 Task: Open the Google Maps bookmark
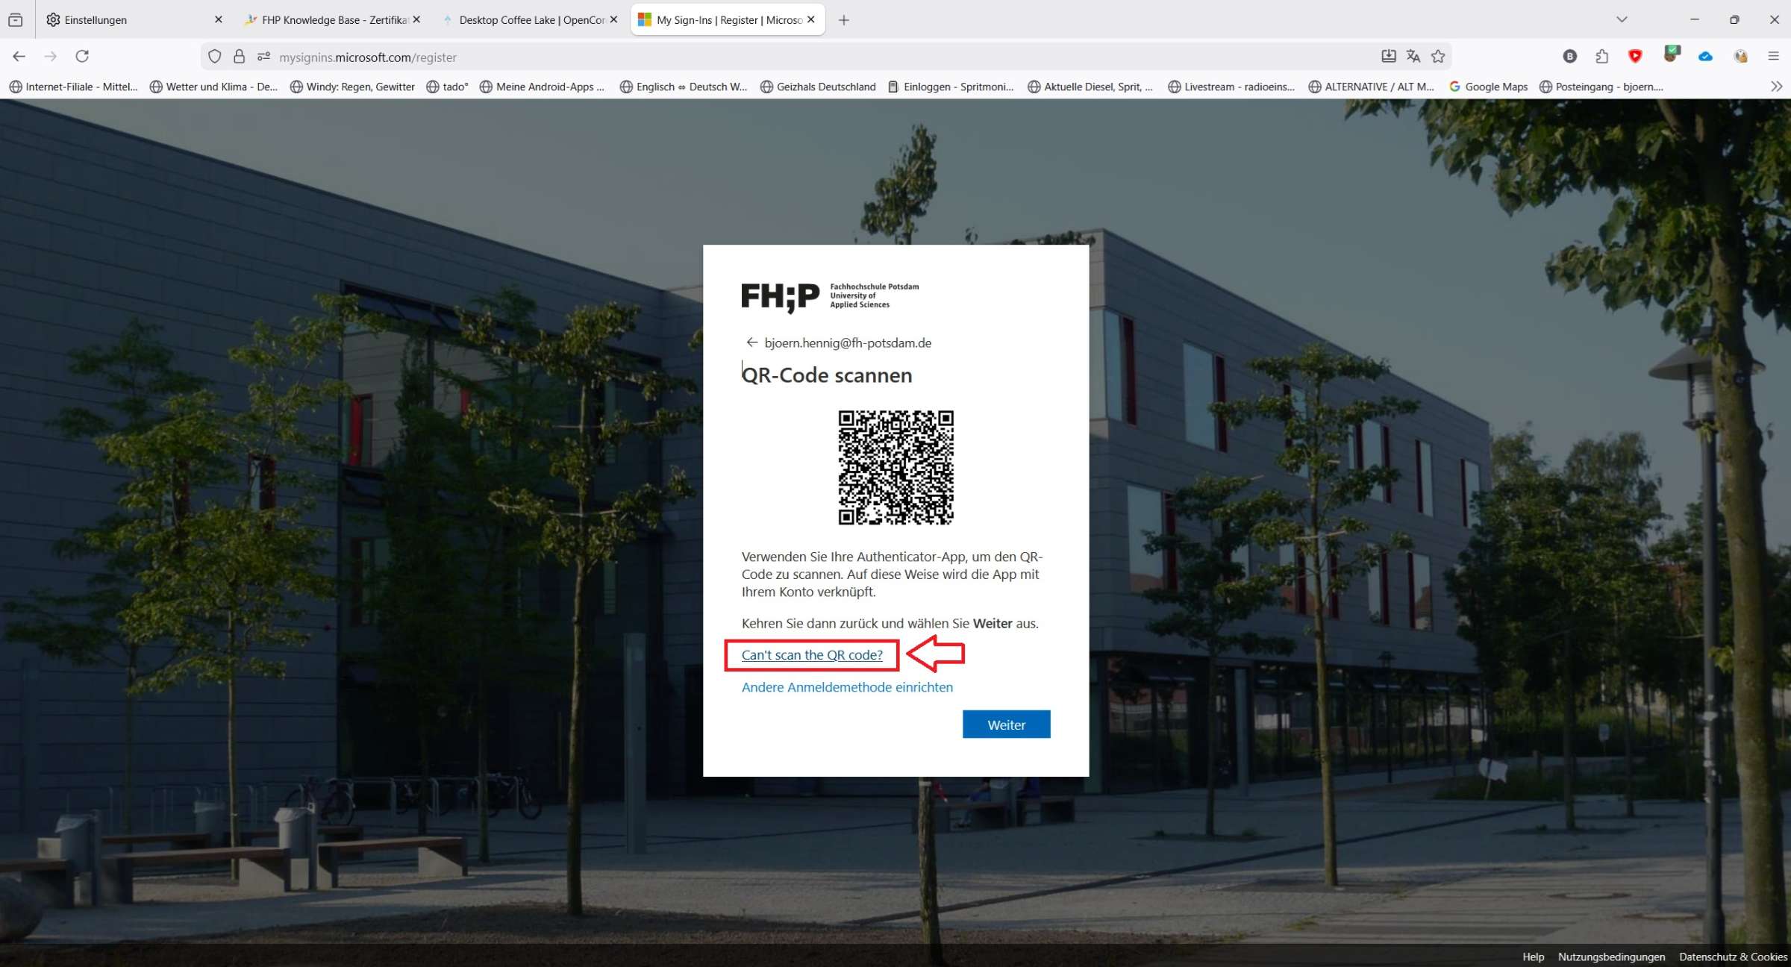(x=1489, y=87)
